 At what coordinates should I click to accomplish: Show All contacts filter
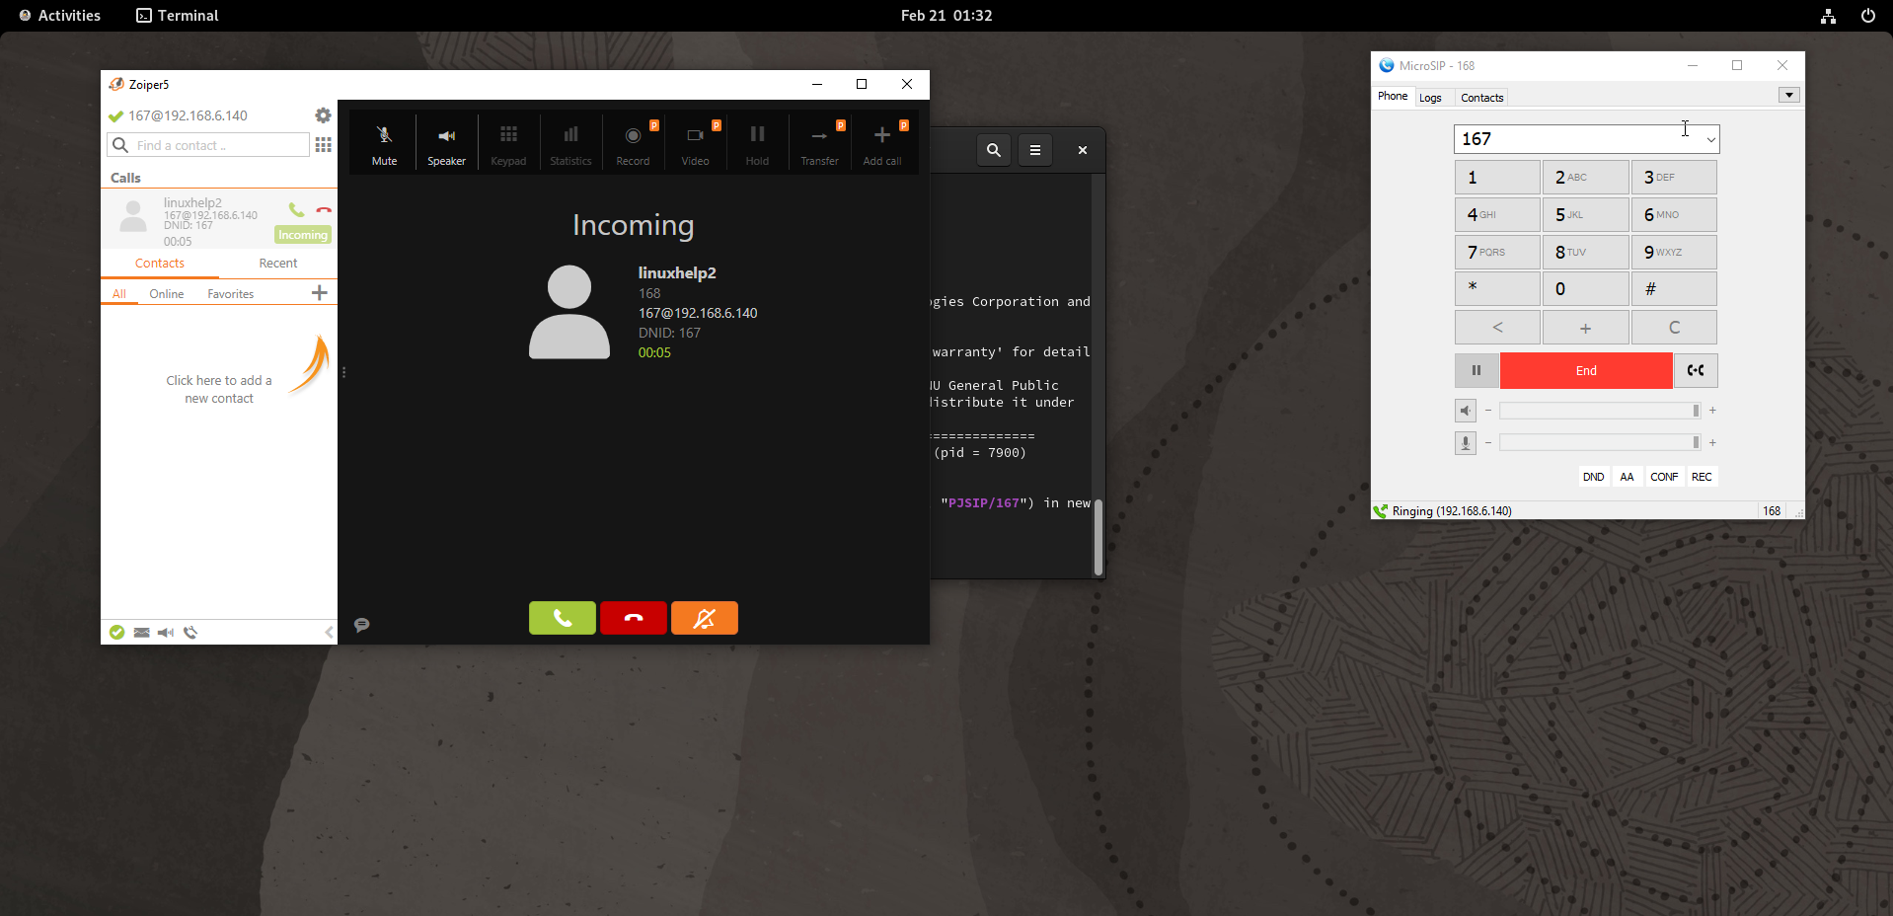(x=119, y=294)
